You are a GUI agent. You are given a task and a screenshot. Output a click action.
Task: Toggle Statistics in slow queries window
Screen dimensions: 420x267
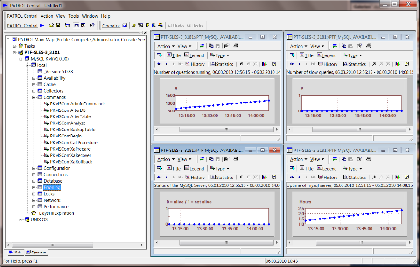[x=355, y=64]
